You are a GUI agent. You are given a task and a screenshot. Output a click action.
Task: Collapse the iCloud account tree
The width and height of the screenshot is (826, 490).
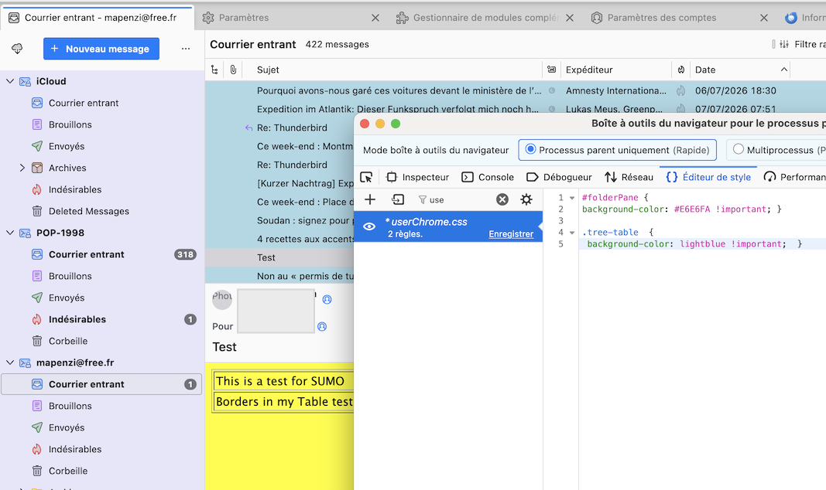[10, 81]
